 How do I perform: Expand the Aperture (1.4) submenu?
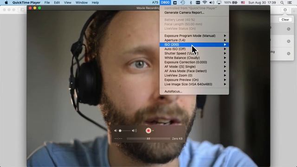click(x=194, y=40)
